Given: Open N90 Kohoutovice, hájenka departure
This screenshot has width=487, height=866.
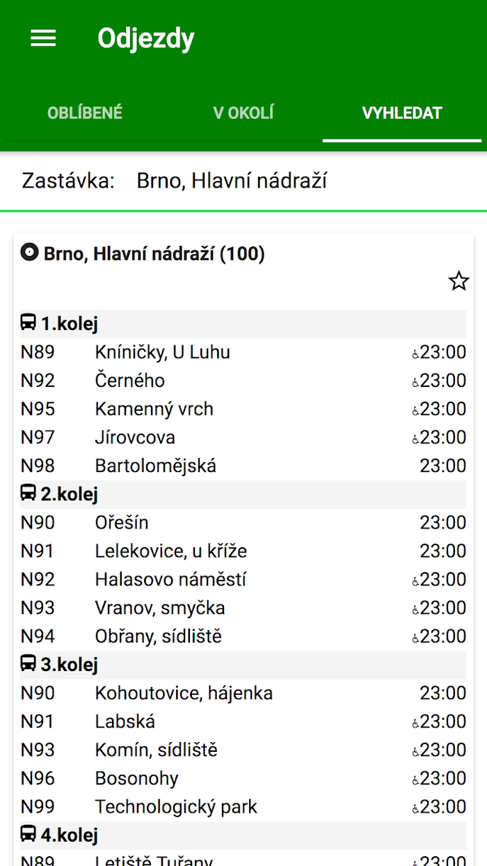Looking at the screenshot, I should [x=243, y=693].
